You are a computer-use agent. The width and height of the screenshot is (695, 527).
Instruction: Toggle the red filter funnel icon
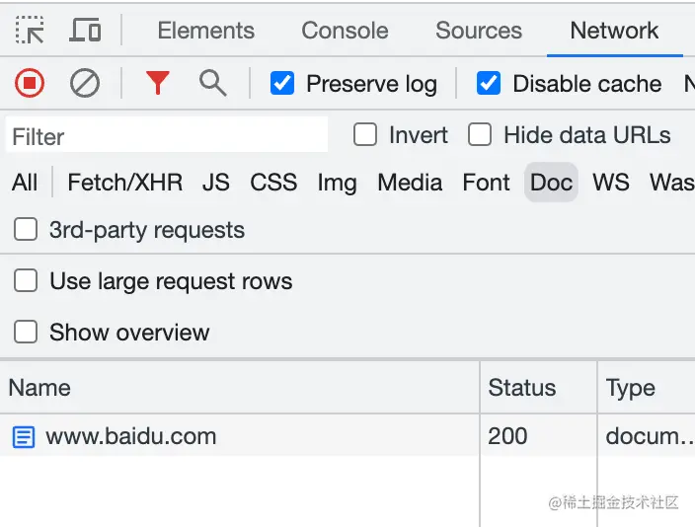click(x=157, y=84)
